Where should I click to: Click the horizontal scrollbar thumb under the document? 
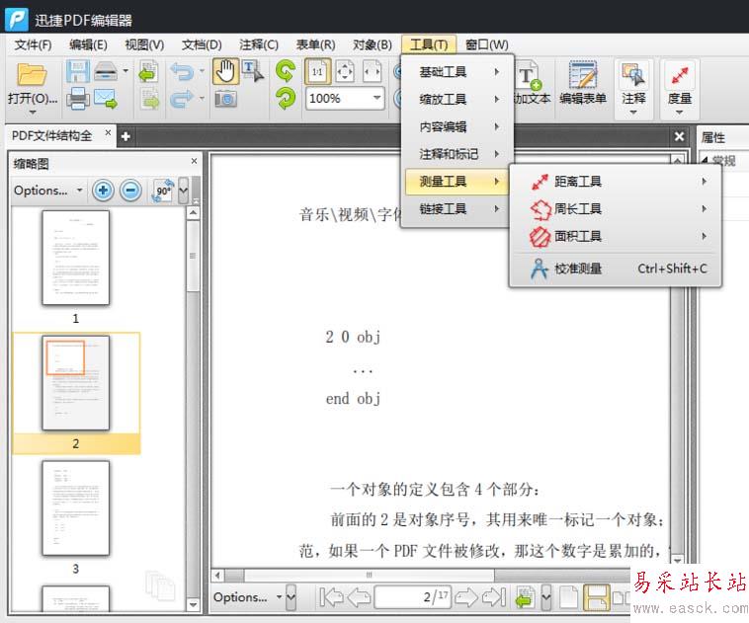coord(370,576)
